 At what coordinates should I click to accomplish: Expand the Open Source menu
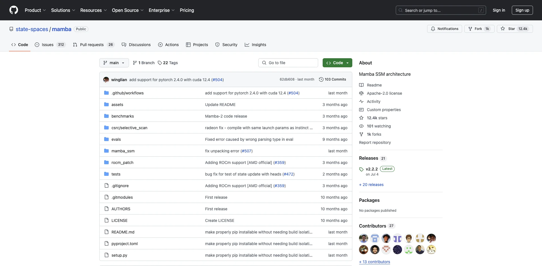[128, 10]
